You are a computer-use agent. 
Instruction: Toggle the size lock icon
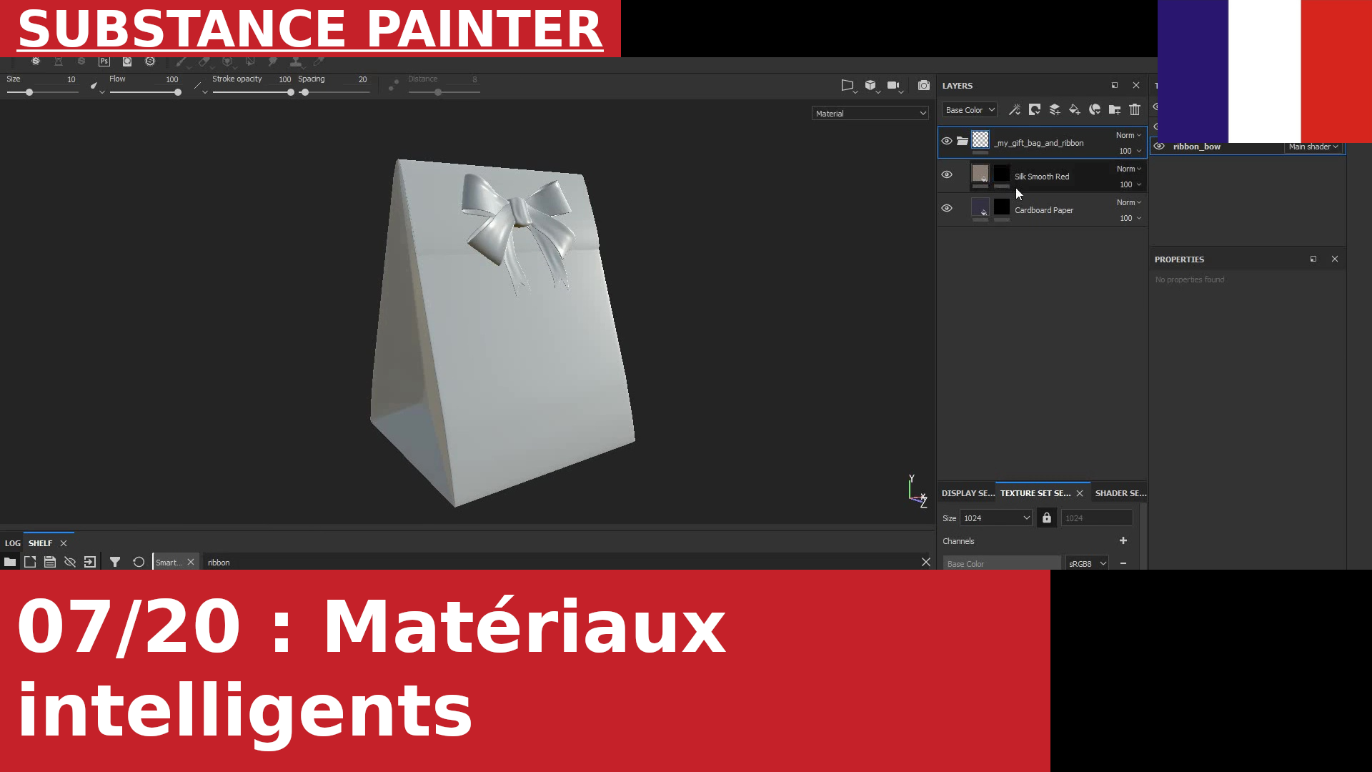(1047, 518)
